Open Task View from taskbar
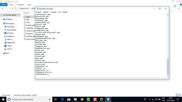The width and height of the screenshot is (182, 102). click(55, 99)
